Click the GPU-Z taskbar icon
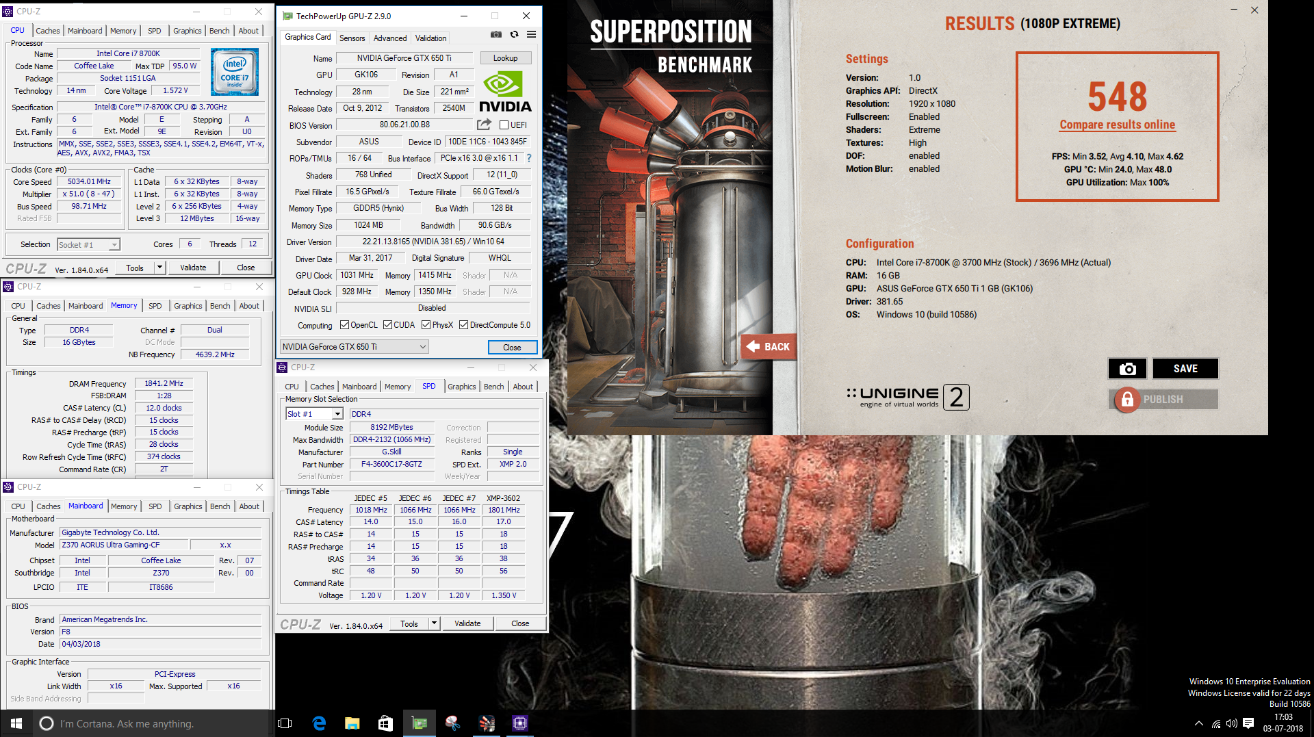 point(419,723)
